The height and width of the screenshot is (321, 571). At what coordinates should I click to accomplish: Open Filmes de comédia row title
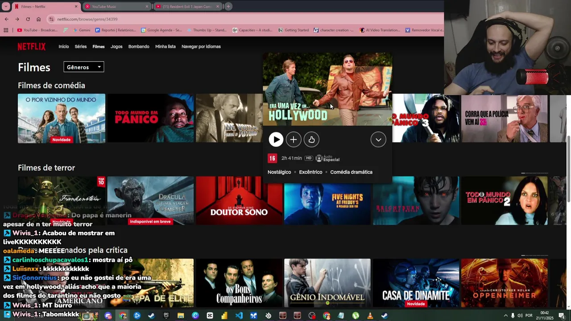[x=51, y=85]
